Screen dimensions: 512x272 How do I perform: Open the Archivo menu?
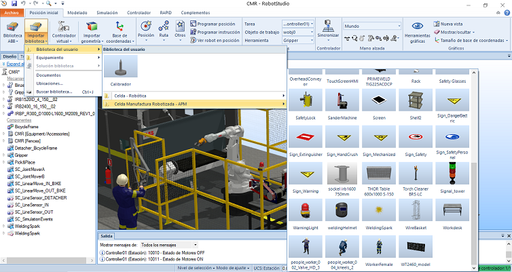coord(12,13)
